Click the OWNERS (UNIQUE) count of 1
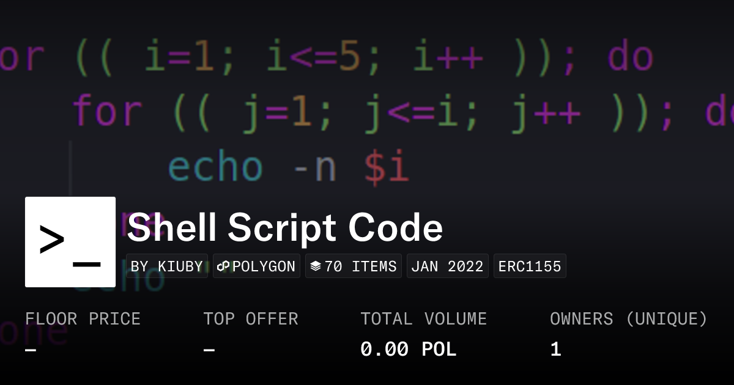The height and width of the screenshot is (385, 734). coord(555,348)
